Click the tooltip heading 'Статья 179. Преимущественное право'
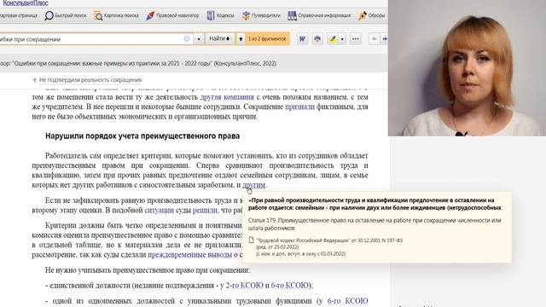 tap(375, 224)
